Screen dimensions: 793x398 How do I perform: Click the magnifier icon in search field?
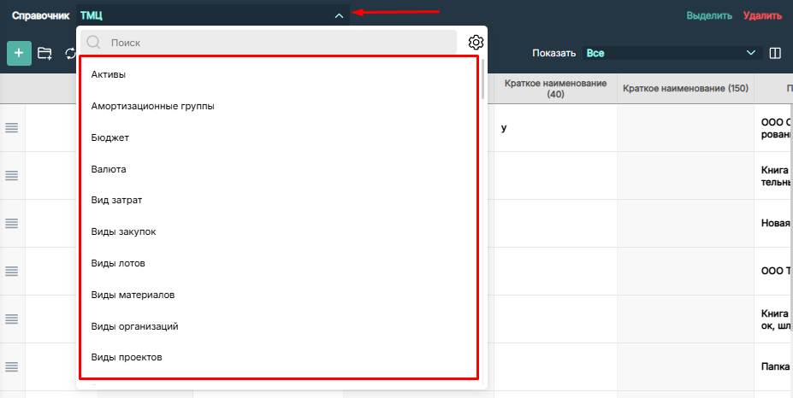[x=94, y=43]
